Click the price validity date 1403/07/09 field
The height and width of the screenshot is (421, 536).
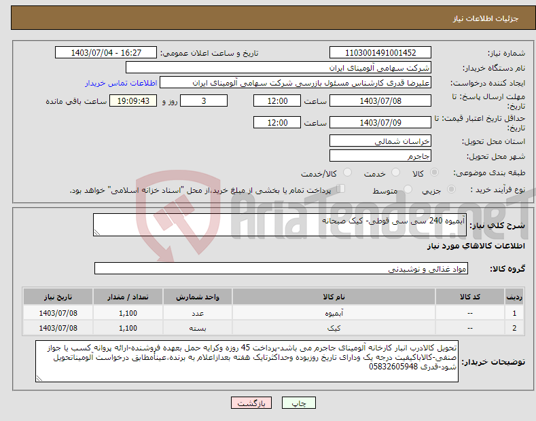coord(380,122)
